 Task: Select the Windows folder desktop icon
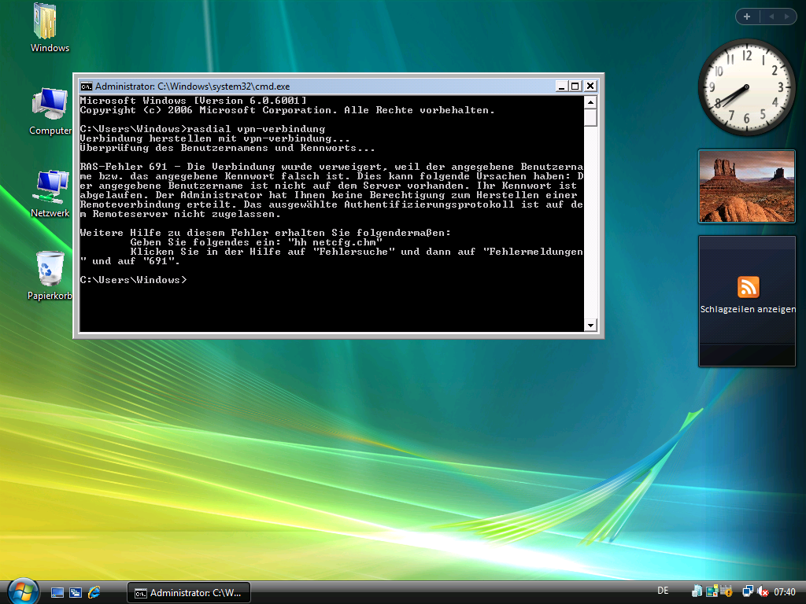pyautogui.click(x=50, y=28)
